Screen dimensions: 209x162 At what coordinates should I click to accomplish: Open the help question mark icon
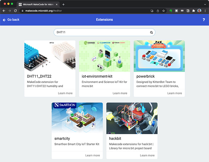click(x=204, y=20)
